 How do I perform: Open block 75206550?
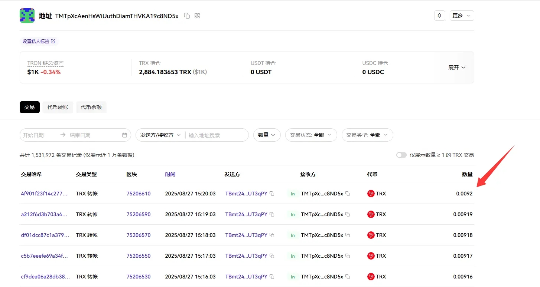click(139, 256)
